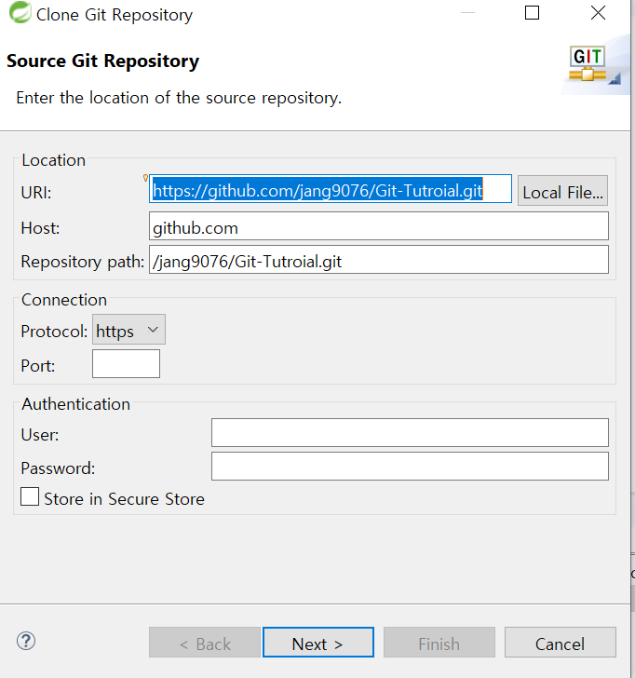This screenshot has height=678, width=635.
Task: Click the 'Location' group label
Action: 54,160
